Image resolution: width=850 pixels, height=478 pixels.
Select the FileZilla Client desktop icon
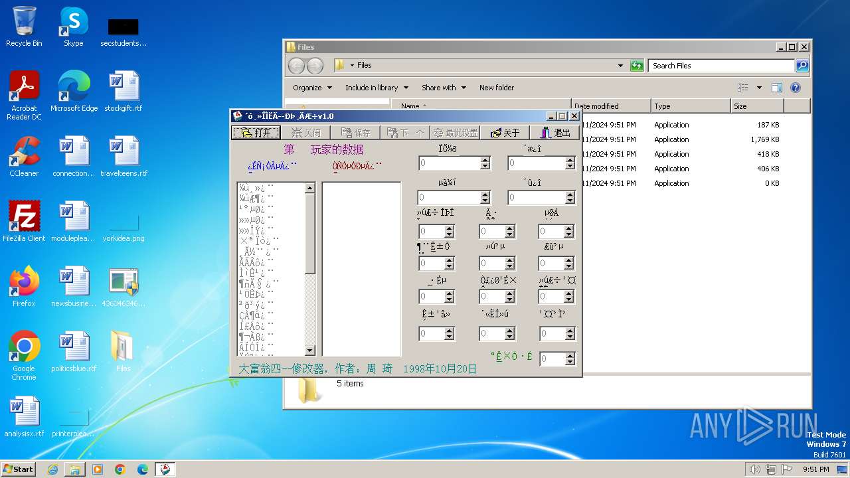24,222
